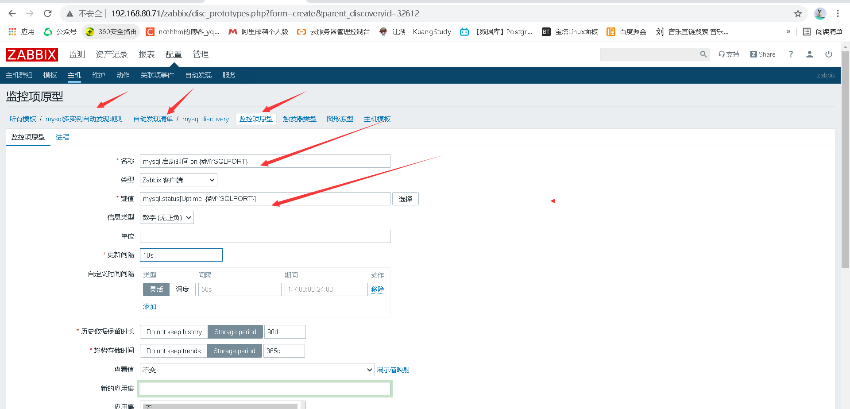Open the Chrome profile avatar
The height and width of the screenshot is (409, 850).
(x=820, y=14)
